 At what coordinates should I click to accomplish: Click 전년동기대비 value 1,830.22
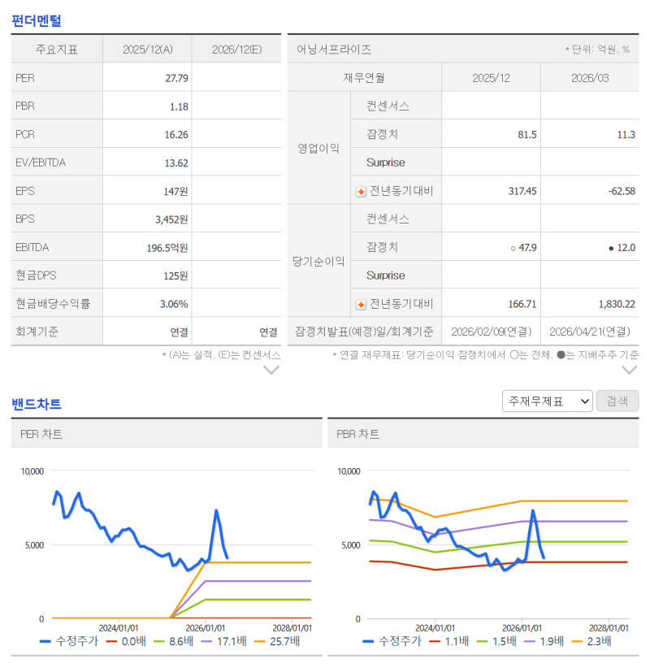617,304
